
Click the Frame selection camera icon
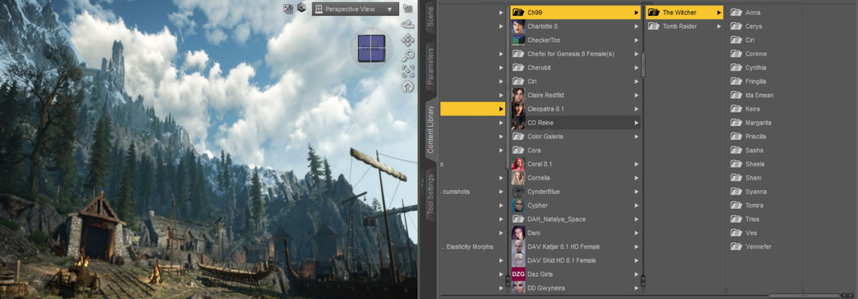coord(408,71)
